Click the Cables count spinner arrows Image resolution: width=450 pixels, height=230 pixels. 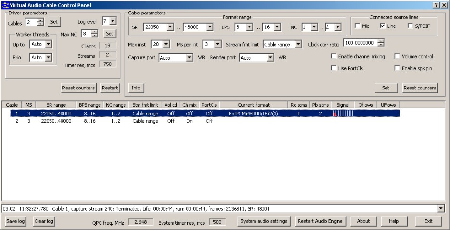pyautogui.click(x=40, y=22)
